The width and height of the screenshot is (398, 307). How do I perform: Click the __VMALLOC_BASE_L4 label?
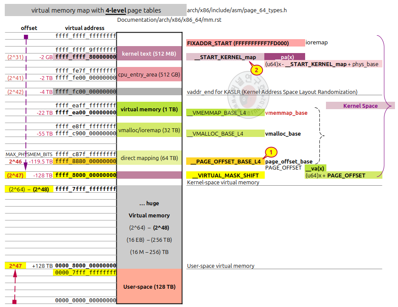click(225, 133)
